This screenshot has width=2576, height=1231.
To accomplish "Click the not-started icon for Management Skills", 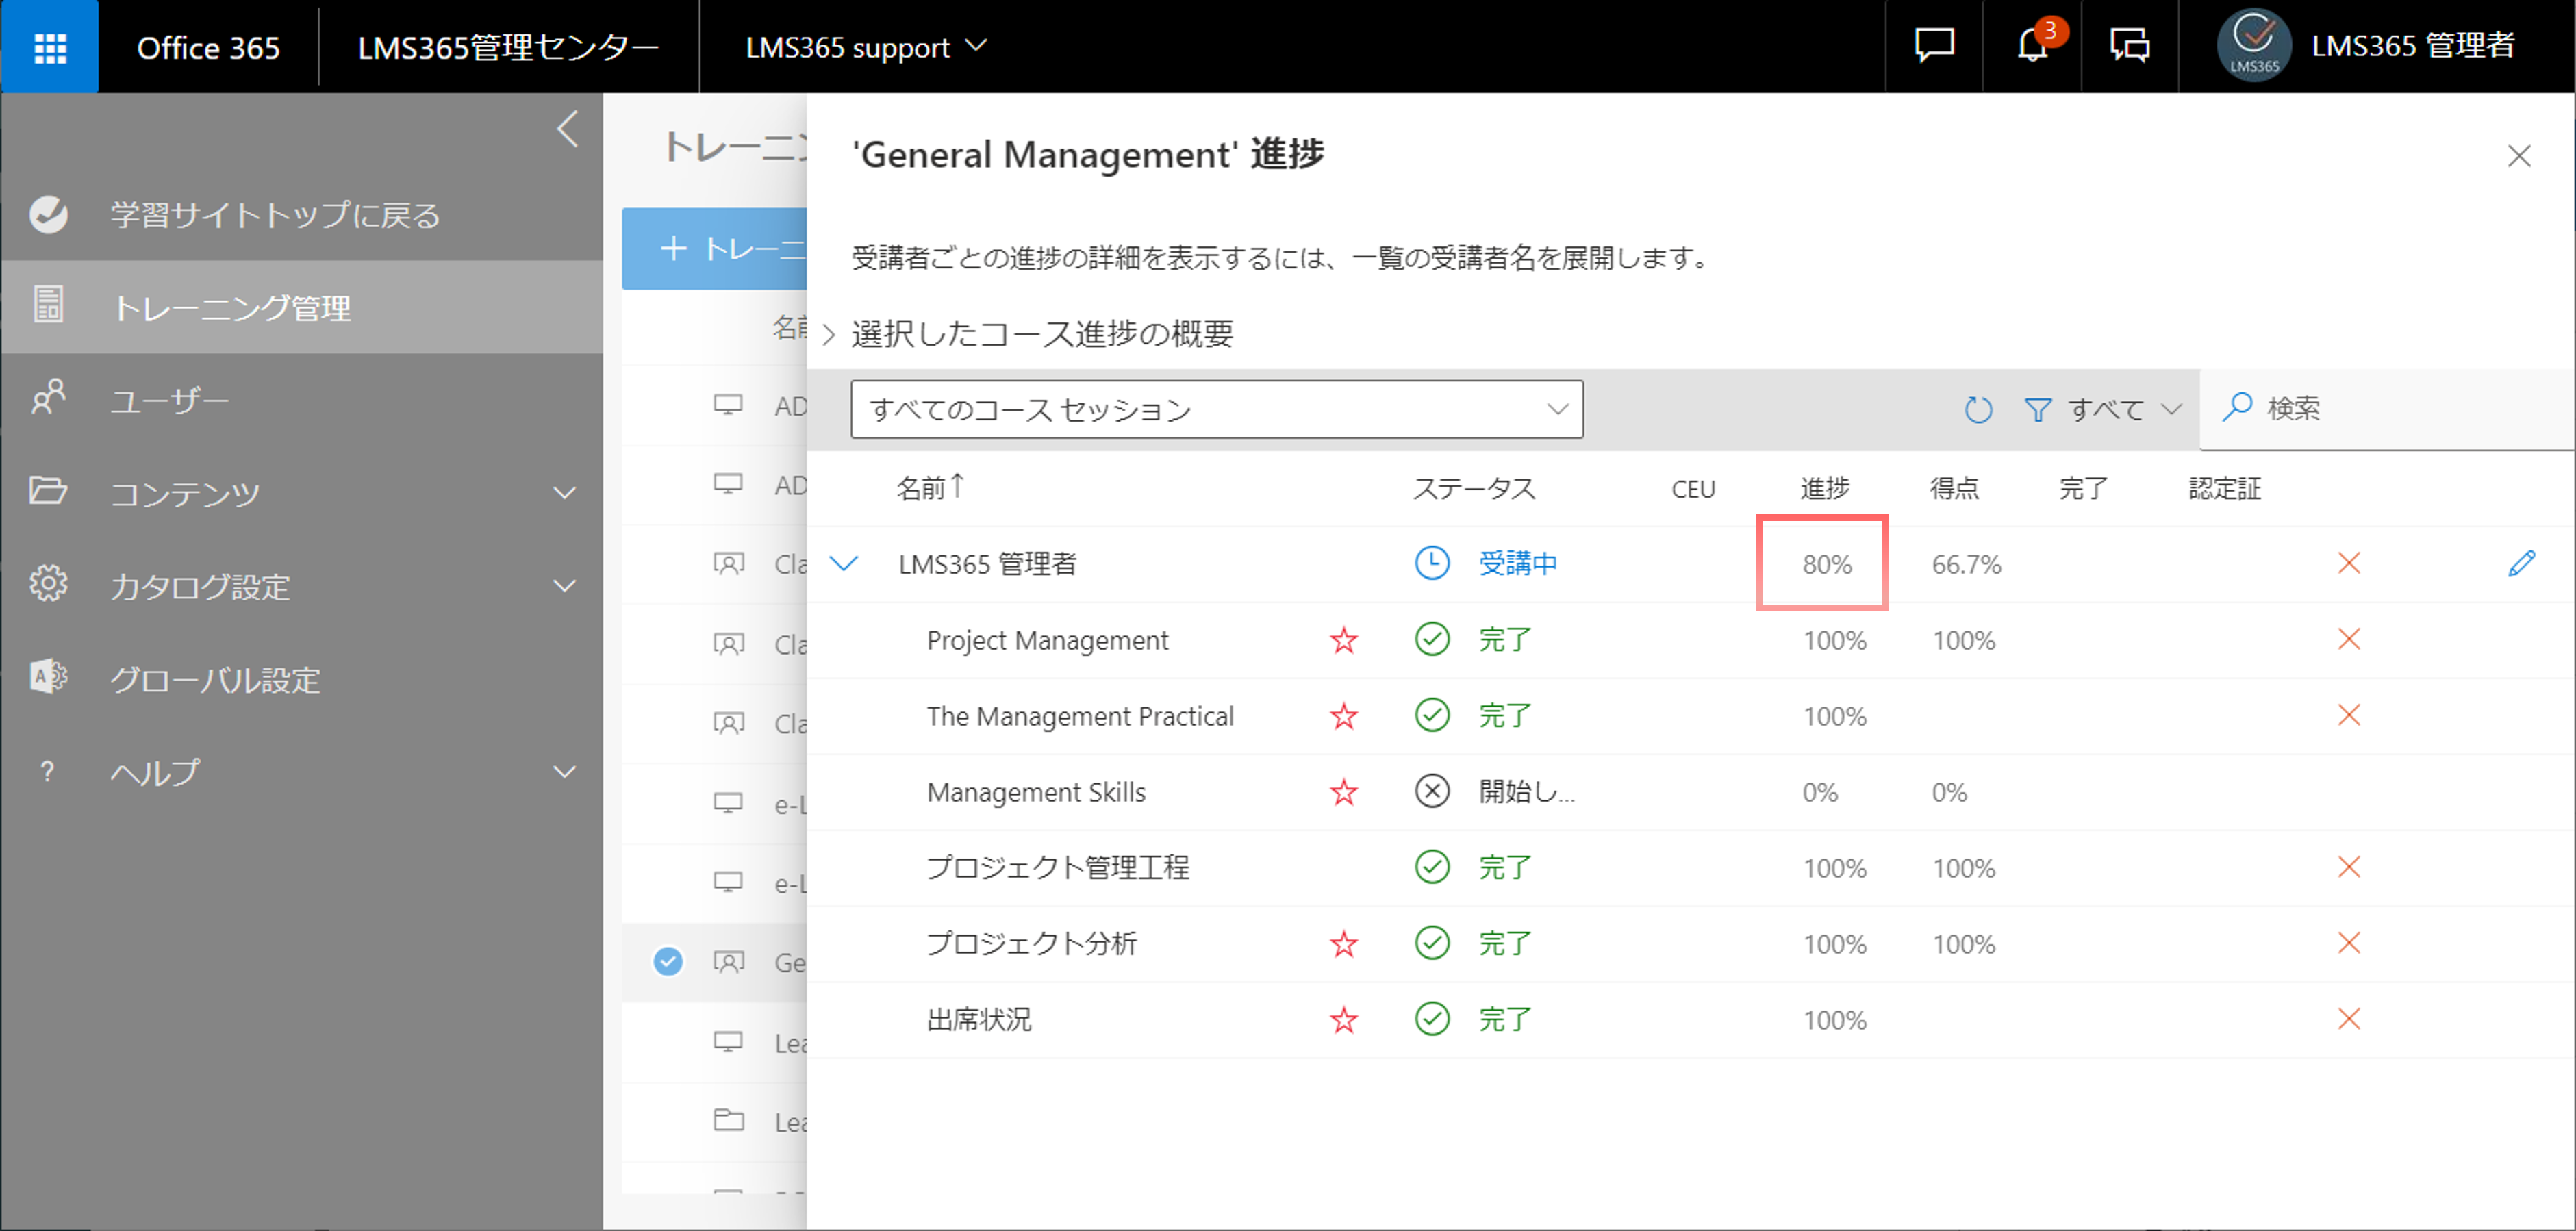I will coord(1432,791).
